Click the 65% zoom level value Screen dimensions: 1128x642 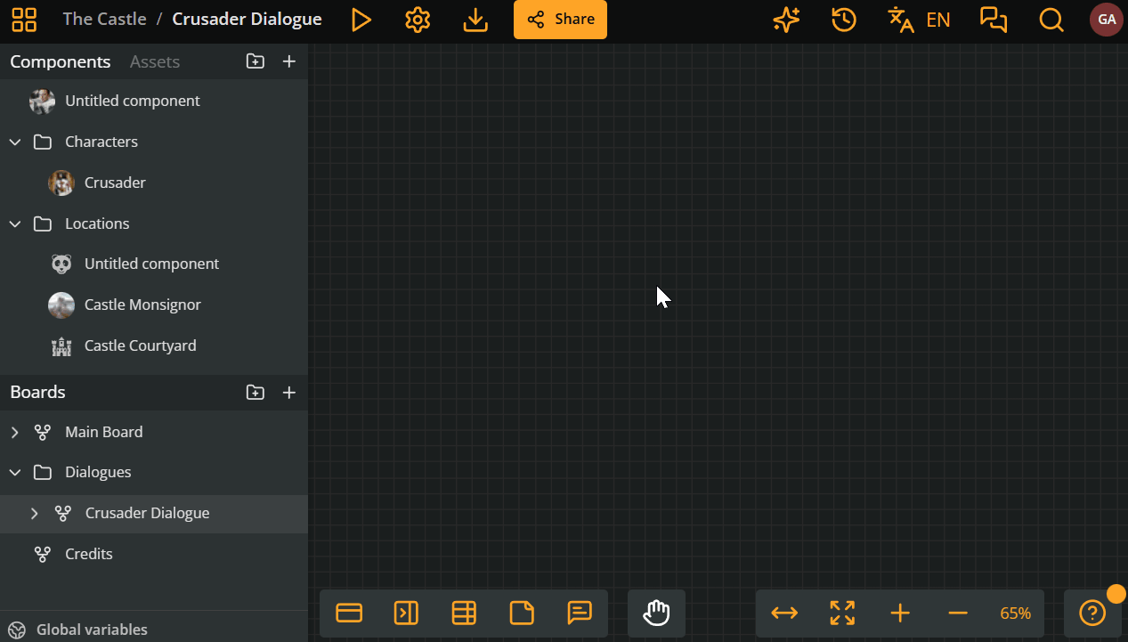coord(1015,614)
